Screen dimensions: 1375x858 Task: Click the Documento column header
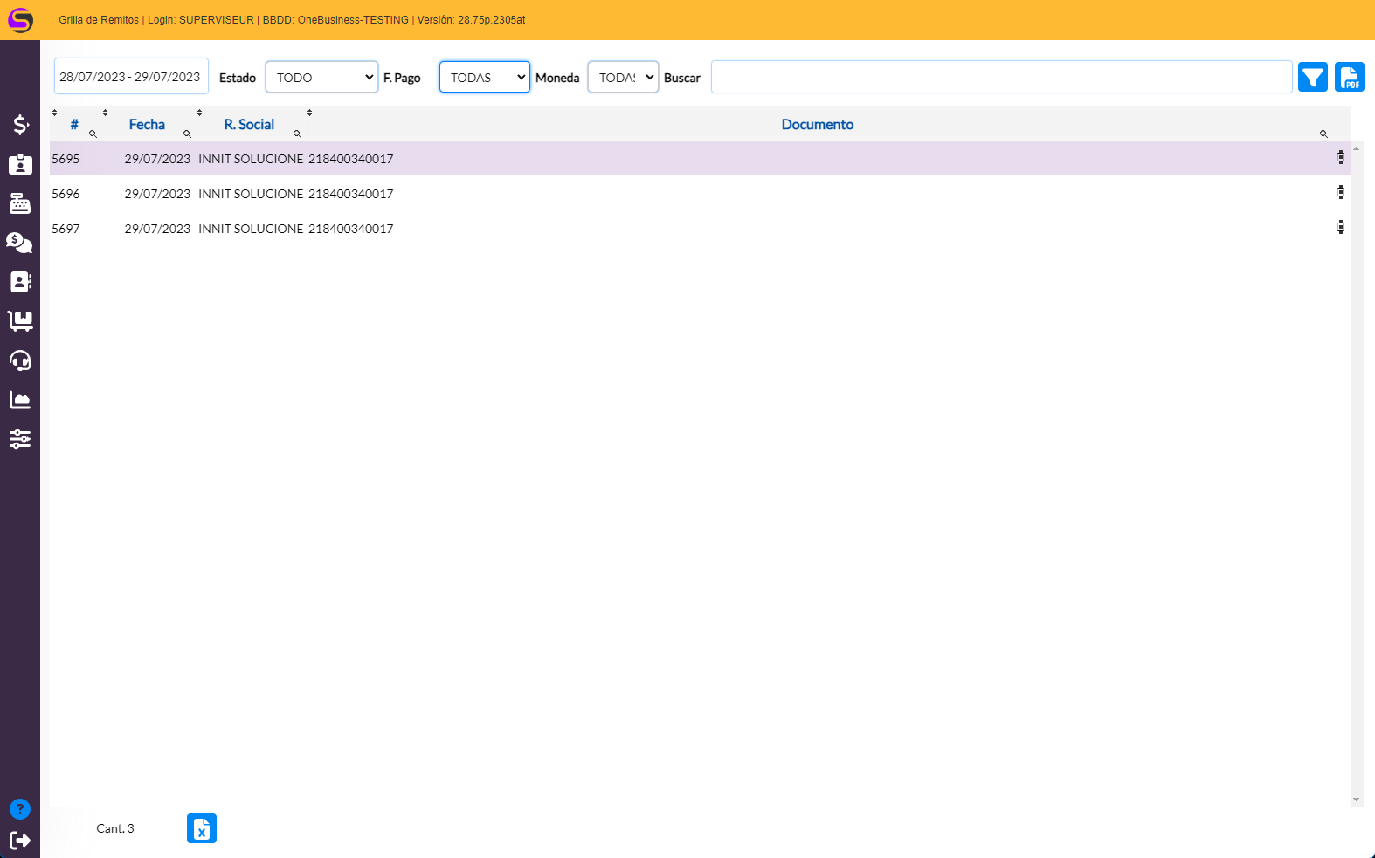817,125
